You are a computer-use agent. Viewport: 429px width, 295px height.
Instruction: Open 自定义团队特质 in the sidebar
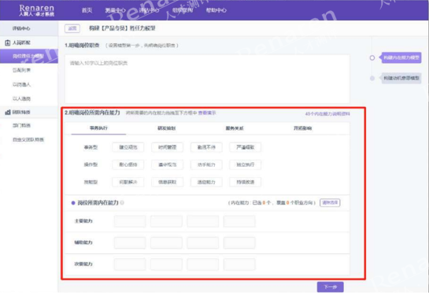pyautogui.click(x=28, y=140)
